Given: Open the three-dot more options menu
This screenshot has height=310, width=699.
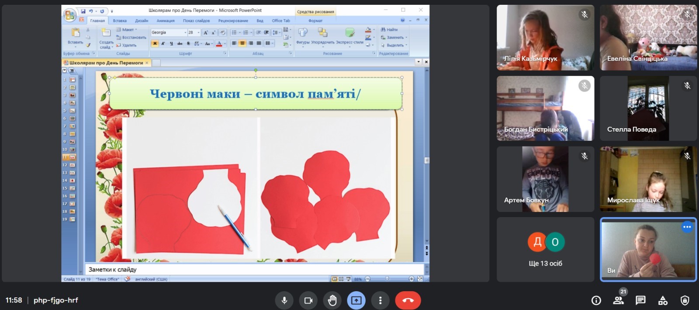Looking at the screenshot, I should coord(380,300).
